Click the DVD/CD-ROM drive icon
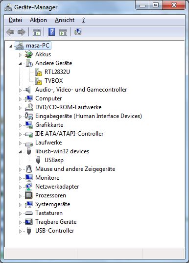Screen dimensions: 189x263 29,107
